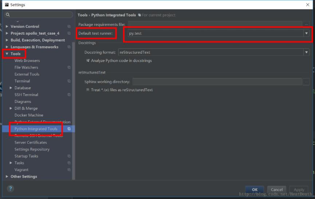315x199 pixels.
Task: Click project-level icon next to Languages & Frameworks
Action: point(69,47)
